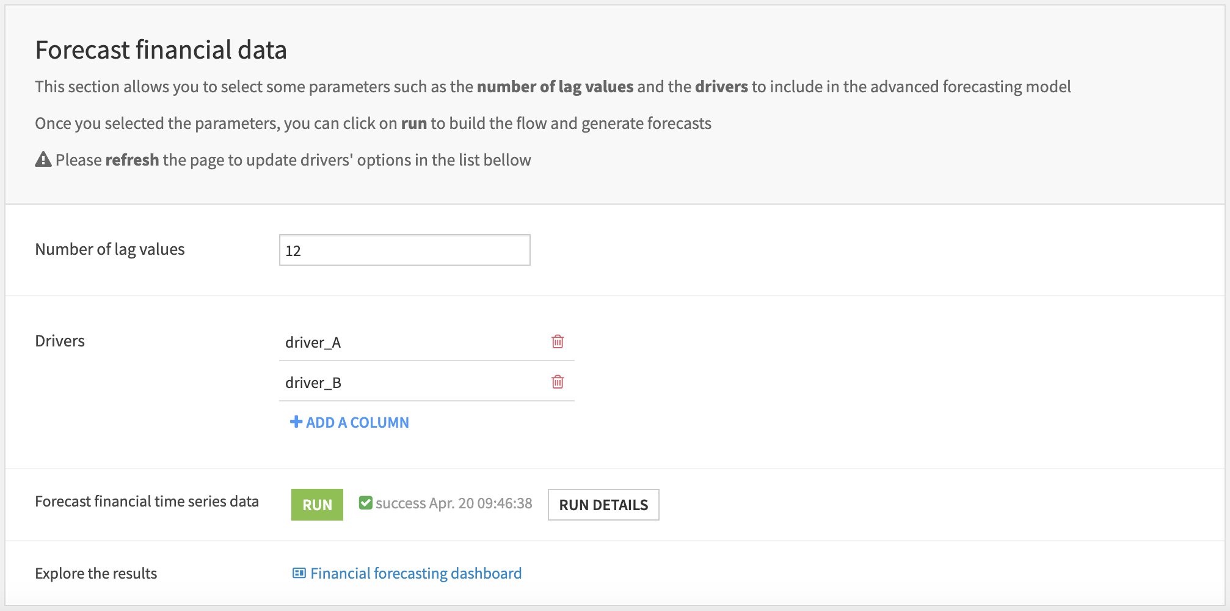Click the plus icon beside Add a Column

point(296,422)
